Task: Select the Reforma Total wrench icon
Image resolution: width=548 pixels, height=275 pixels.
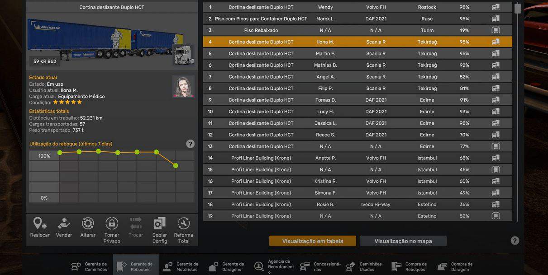Action: (183, 224)
